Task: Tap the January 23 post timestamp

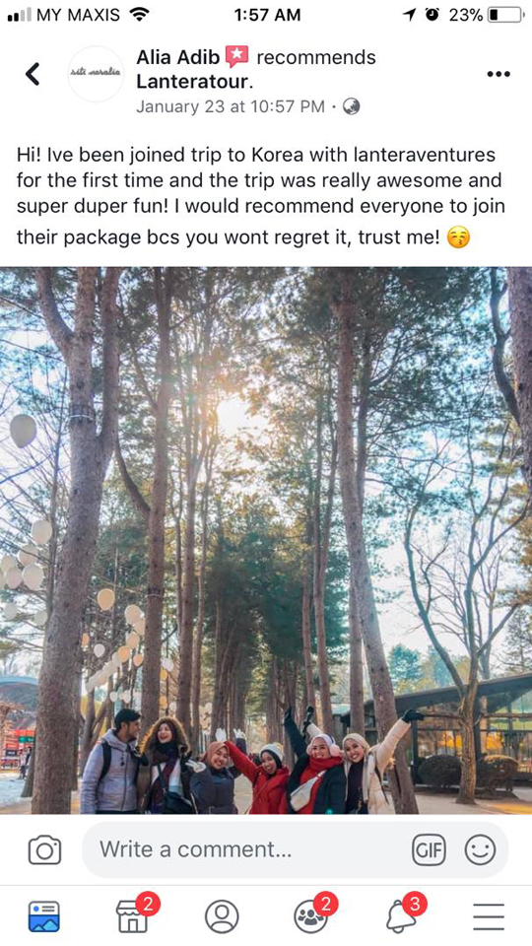Action: pos(231,106)
